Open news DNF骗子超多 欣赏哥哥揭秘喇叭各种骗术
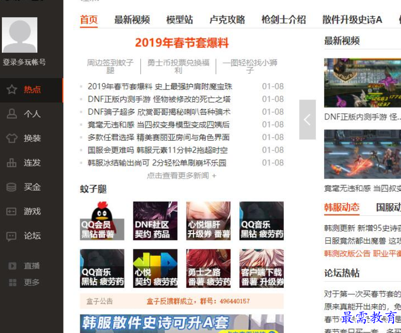Screen dimensions: 401x333 click(159, 112)
